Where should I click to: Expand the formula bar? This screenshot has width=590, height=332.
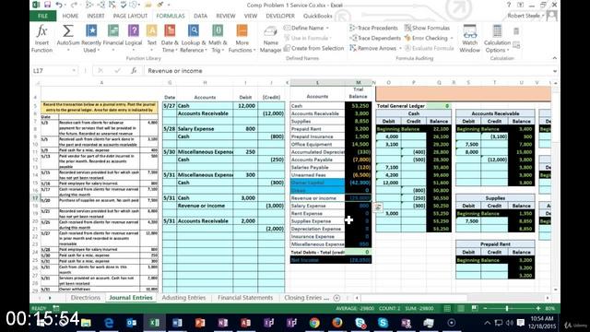[x=555, y=71]
